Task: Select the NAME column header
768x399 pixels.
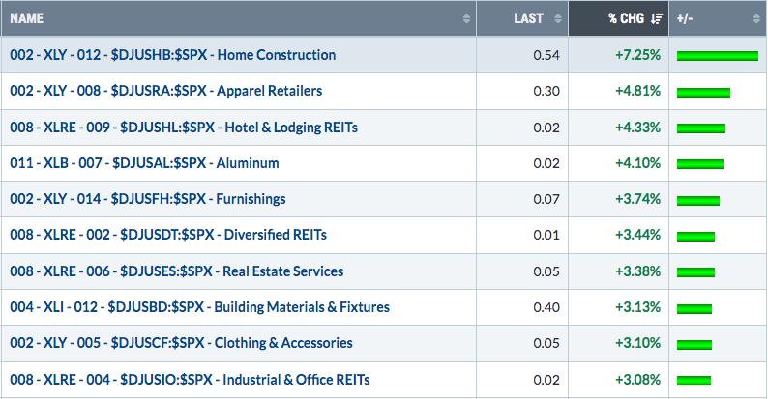Action: pyautogui.click(x=239, y=18)
